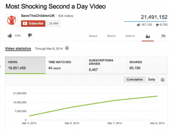Select the Shares statistics tab
The image size is (172, 130).
click(147, 65)
